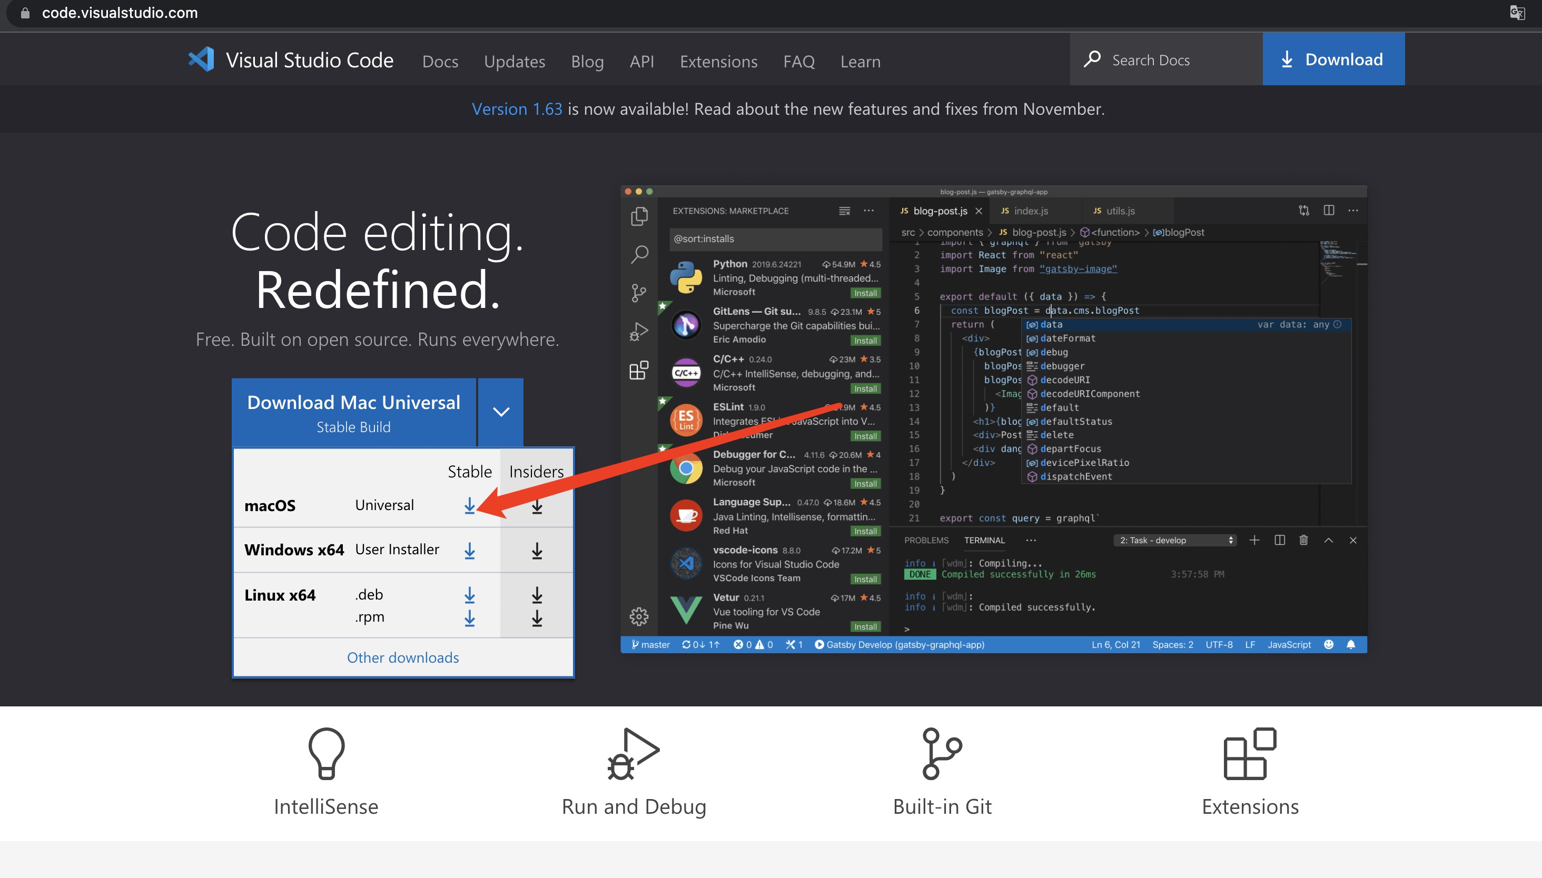Click the 'User Installer' text
1542x878 pixels.
coord(397,550)
